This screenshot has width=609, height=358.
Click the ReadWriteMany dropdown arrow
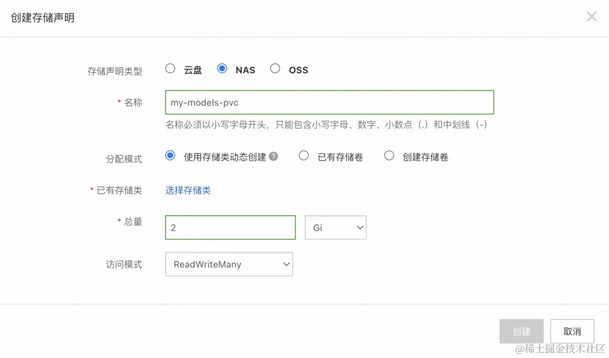[x=285, y=264]
